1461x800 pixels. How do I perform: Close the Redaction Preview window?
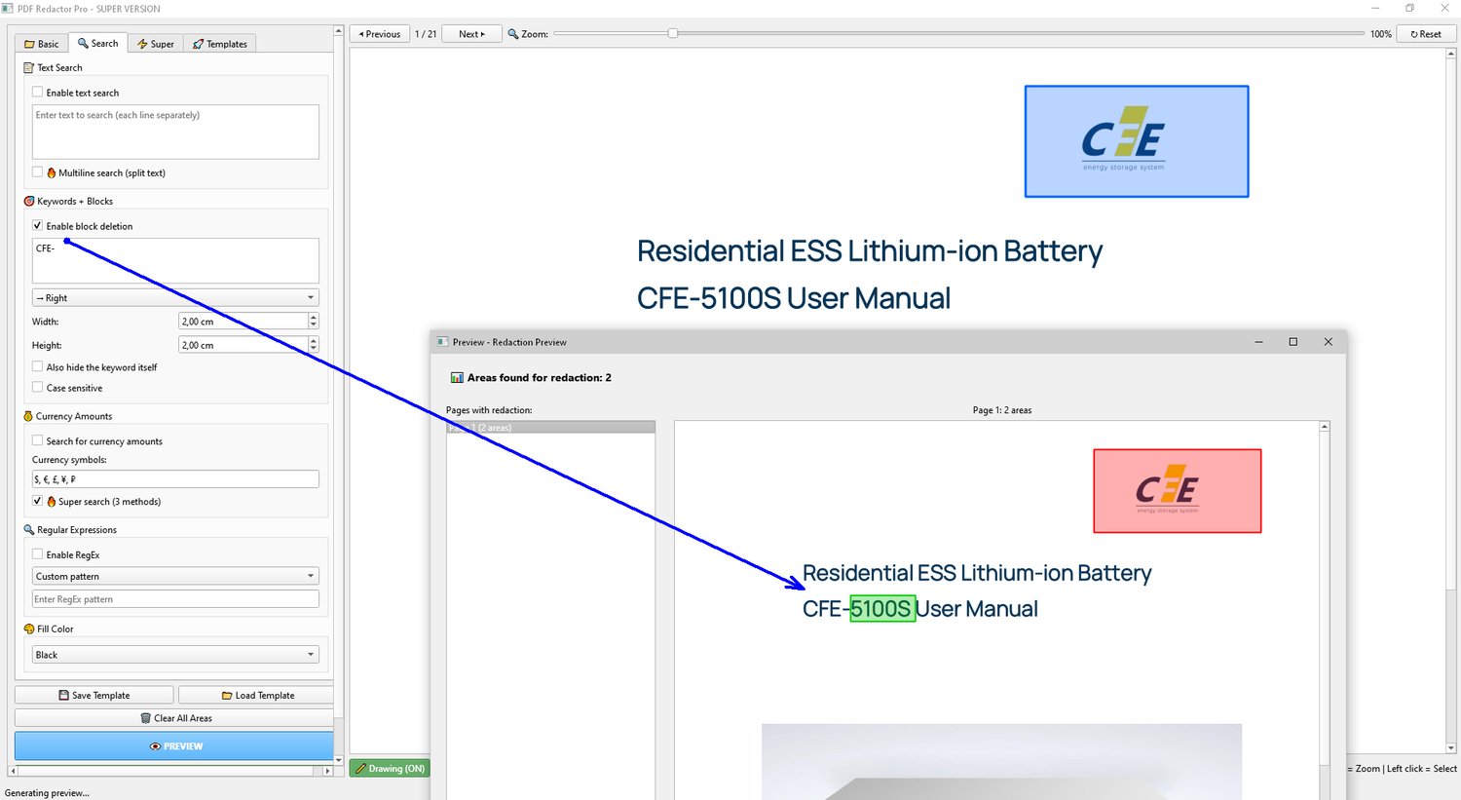(x=1328, y=342)
